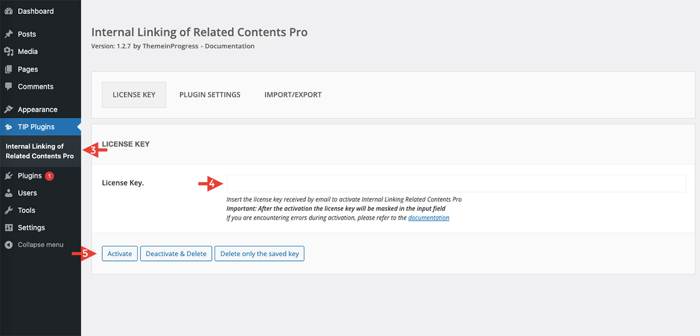The width and height of the screenshot is (700, 336).
Task: Select the License Key tab
Action: [134, 95]
